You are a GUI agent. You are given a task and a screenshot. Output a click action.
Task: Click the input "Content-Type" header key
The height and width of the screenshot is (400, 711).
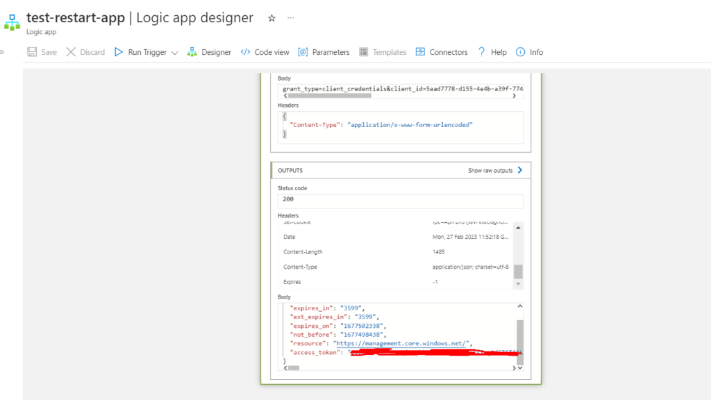click(315, 125)
